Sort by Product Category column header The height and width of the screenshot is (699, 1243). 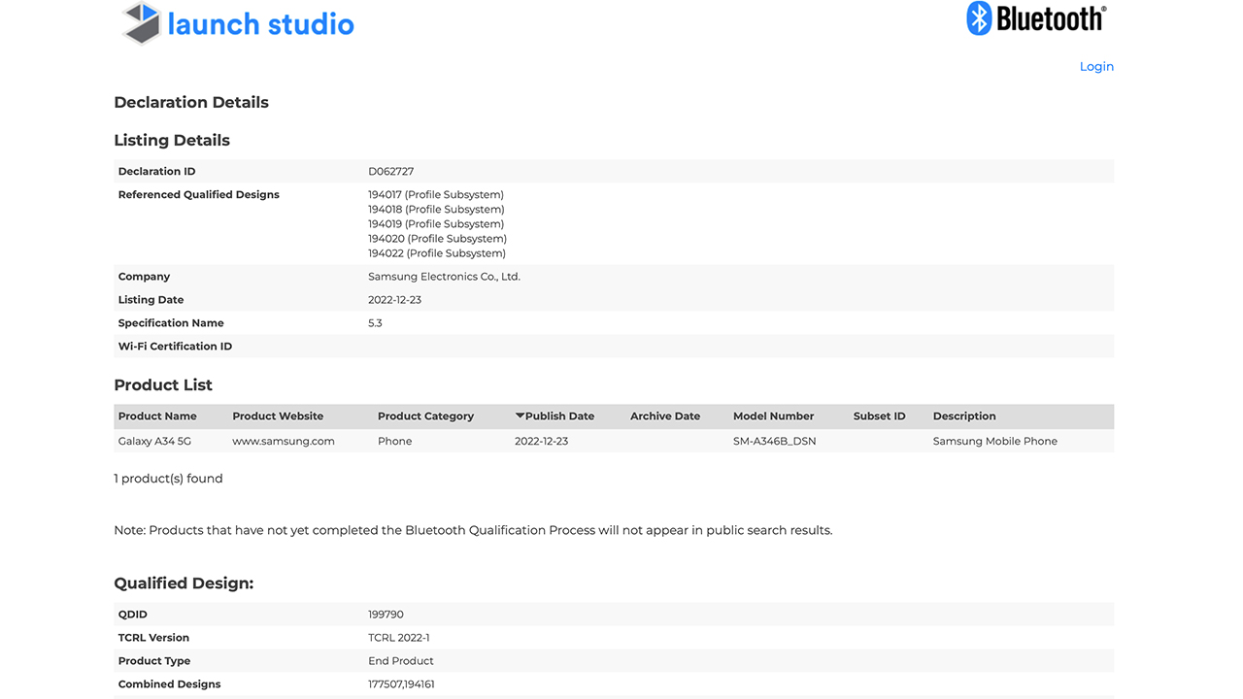(x=425, y=416)
